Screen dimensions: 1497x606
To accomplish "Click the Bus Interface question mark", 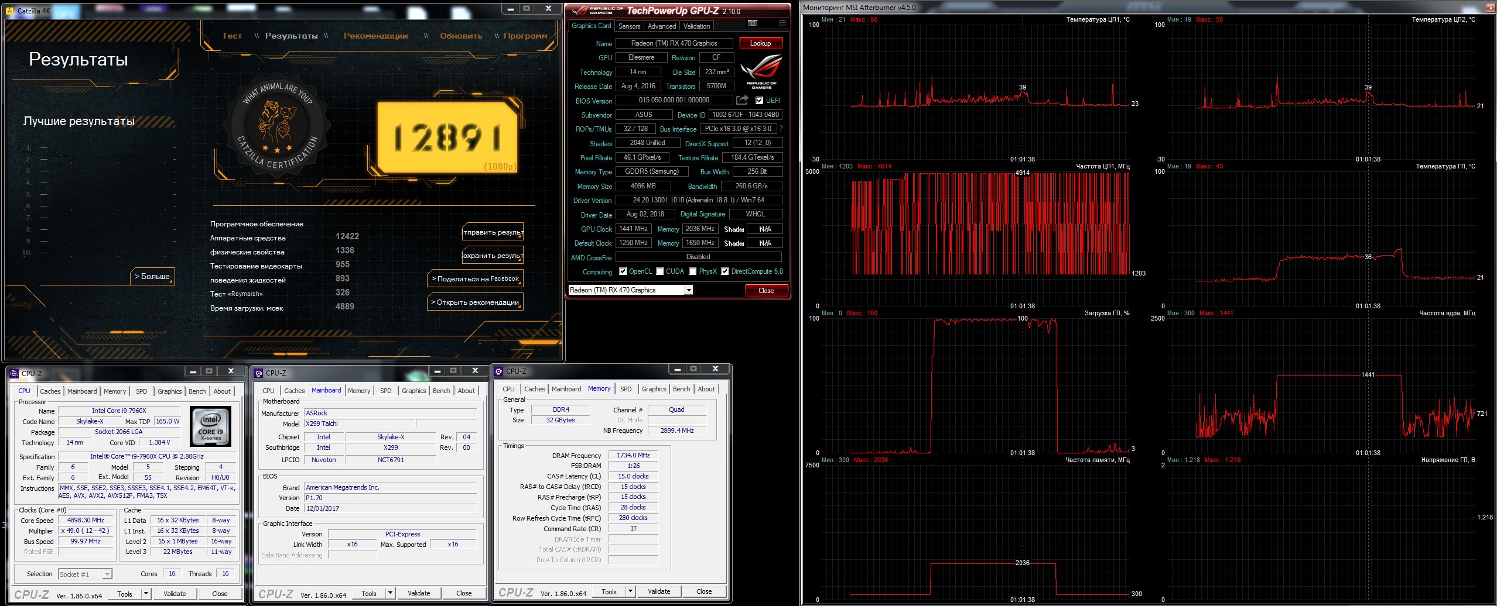I will [781, 129].
